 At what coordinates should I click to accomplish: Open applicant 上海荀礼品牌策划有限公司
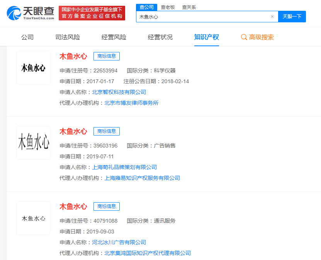coord(124,167)
